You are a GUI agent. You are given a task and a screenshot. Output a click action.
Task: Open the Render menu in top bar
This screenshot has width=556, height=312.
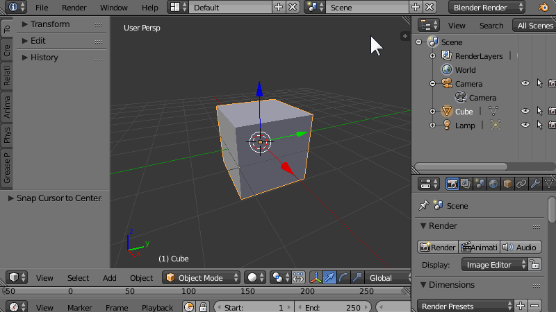[74, 8]
